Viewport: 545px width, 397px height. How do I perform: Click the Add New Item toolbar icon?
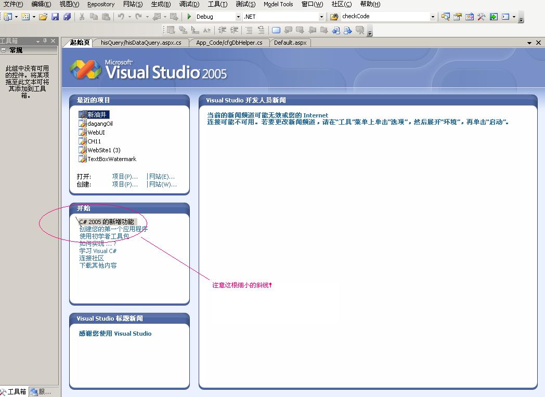point(25,17)
